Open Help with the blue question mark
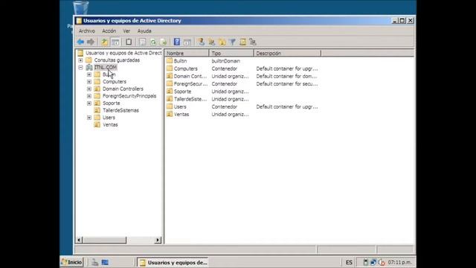 click(177, 42)
